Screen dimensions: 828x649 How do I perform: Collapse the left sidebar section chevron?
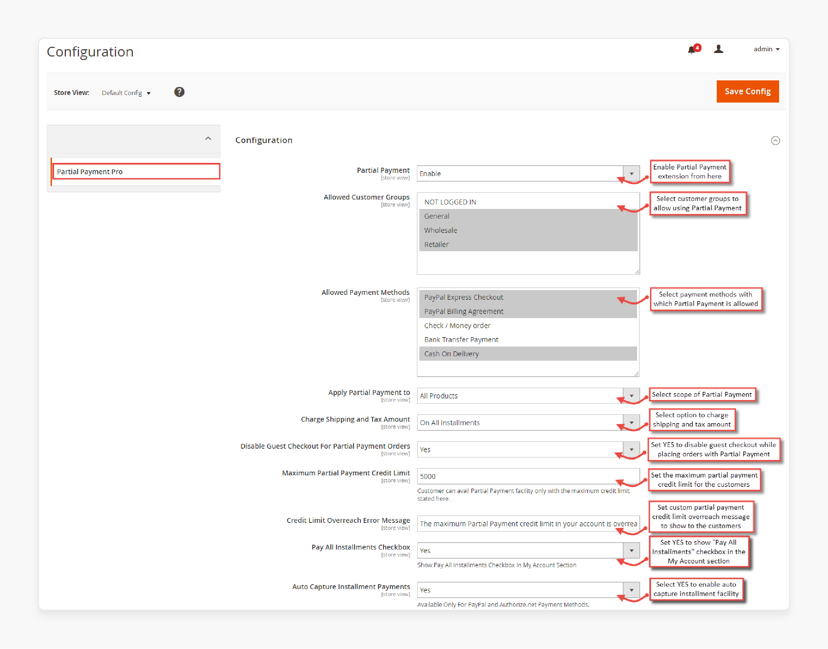pos(208,139)
